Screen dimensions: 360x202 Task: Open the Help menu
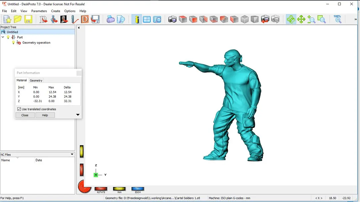[x=83, y=11]
